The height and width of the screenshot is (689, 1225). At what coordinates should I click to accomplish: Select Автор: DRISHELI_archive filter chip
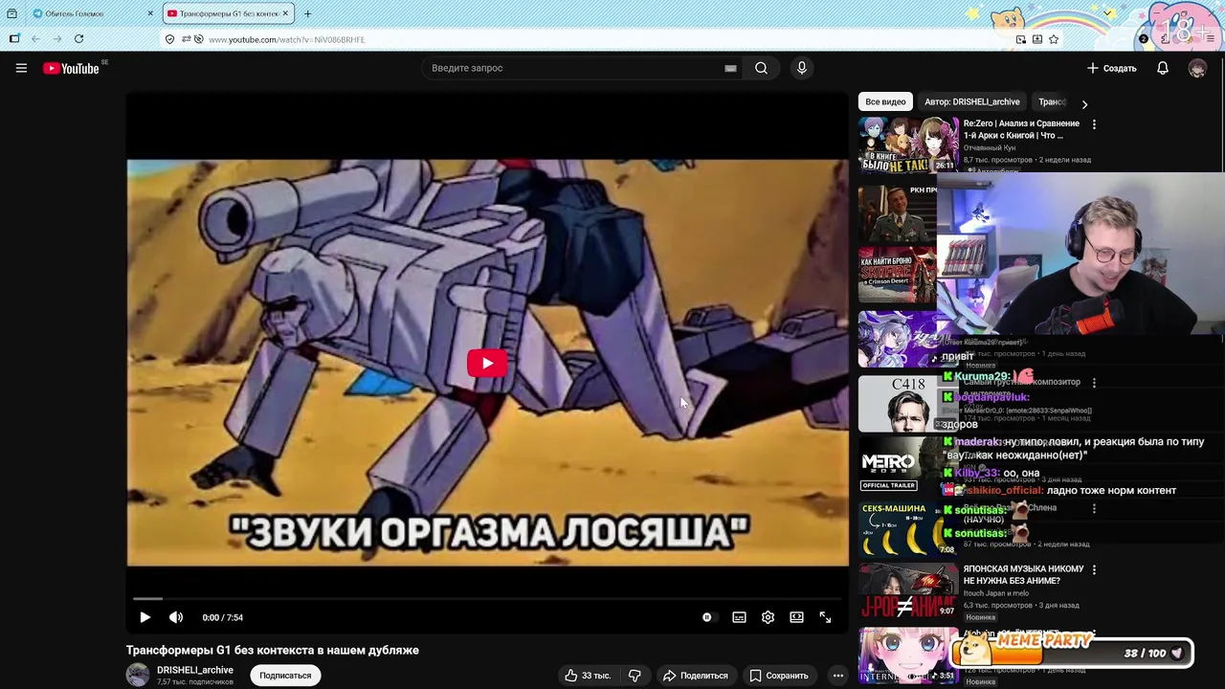point(971,101)
